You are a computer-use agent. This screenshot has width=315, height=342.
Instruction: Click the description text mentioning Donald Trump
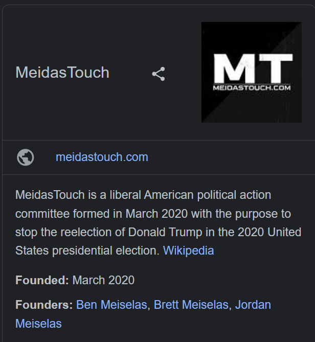(158, 232)
